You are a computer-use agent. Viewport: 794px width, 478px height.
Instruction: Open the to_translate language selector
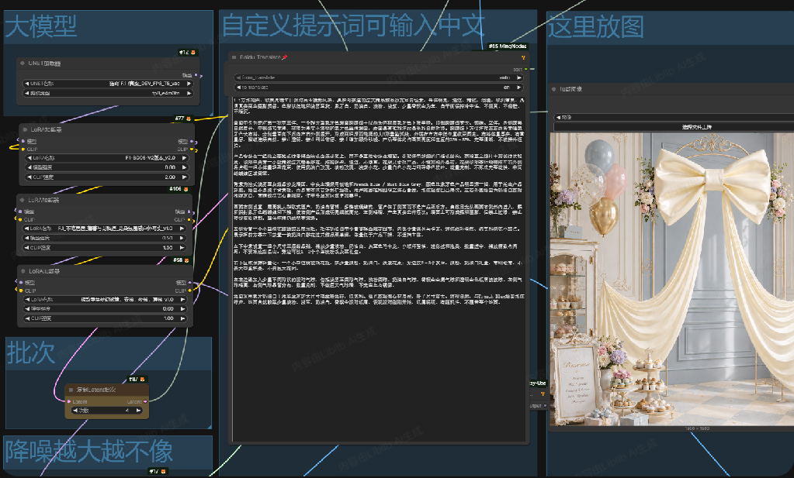[x=378, y=88]
